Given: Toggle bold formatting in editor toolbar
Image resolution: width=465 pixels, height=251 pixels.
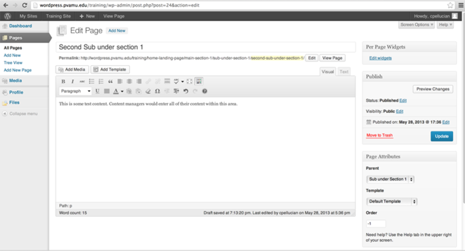Looking at the screenshot, I should (63, 81).
